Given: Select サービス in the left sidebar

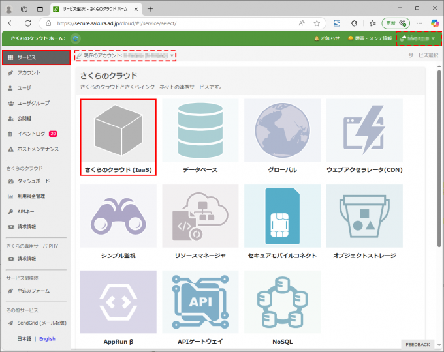Looking at the screenshot, I should 35,57.
